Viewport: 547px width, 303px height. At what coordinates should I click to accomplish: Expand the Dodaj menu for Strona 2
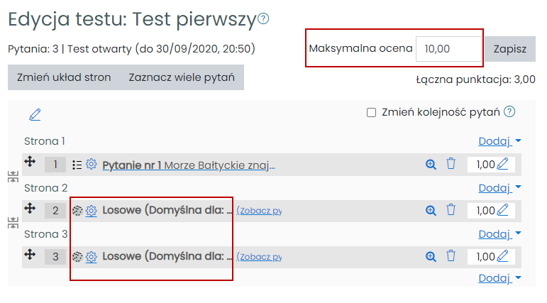click(499, 187)
